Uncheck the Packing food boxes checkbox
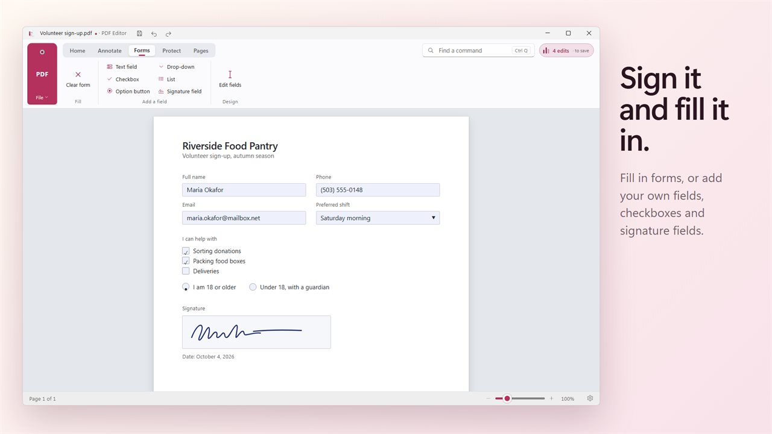 (186, 261)
